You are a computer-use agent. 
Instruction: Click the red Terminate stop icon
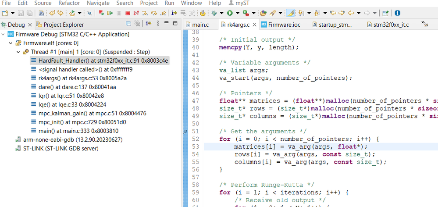click(x=128, y=13)
